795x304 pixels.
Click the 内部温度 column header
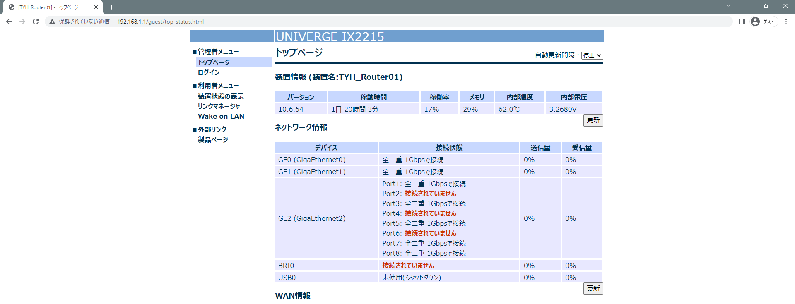click(x=520, y=97)
